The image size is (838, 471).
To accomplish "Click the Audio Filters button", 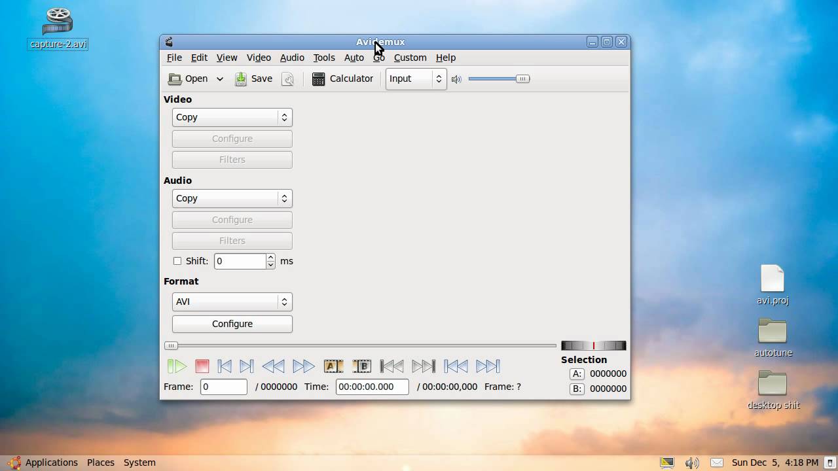I will point(232,241).
